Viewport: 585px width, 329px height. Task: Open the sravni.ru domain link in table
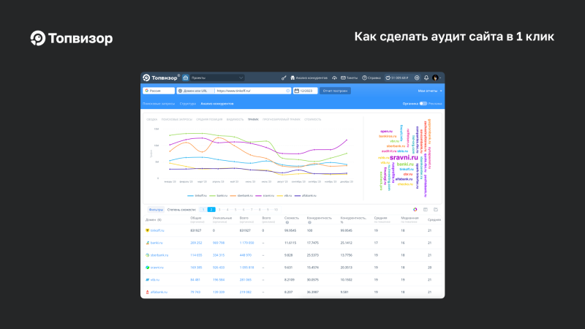coord(156,268)
